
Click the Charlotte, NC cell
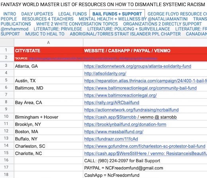click(49, 153)
